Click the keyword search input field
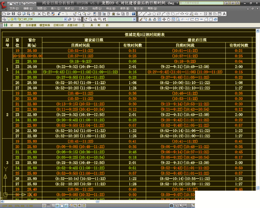Image resolution: width=260 pixels, height=208 pixels. tap(201, 3)
